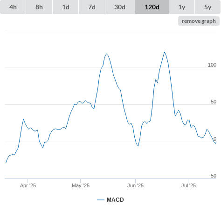Show the 5y time range
The image size is (221, 212).
[x=207, y=7]
